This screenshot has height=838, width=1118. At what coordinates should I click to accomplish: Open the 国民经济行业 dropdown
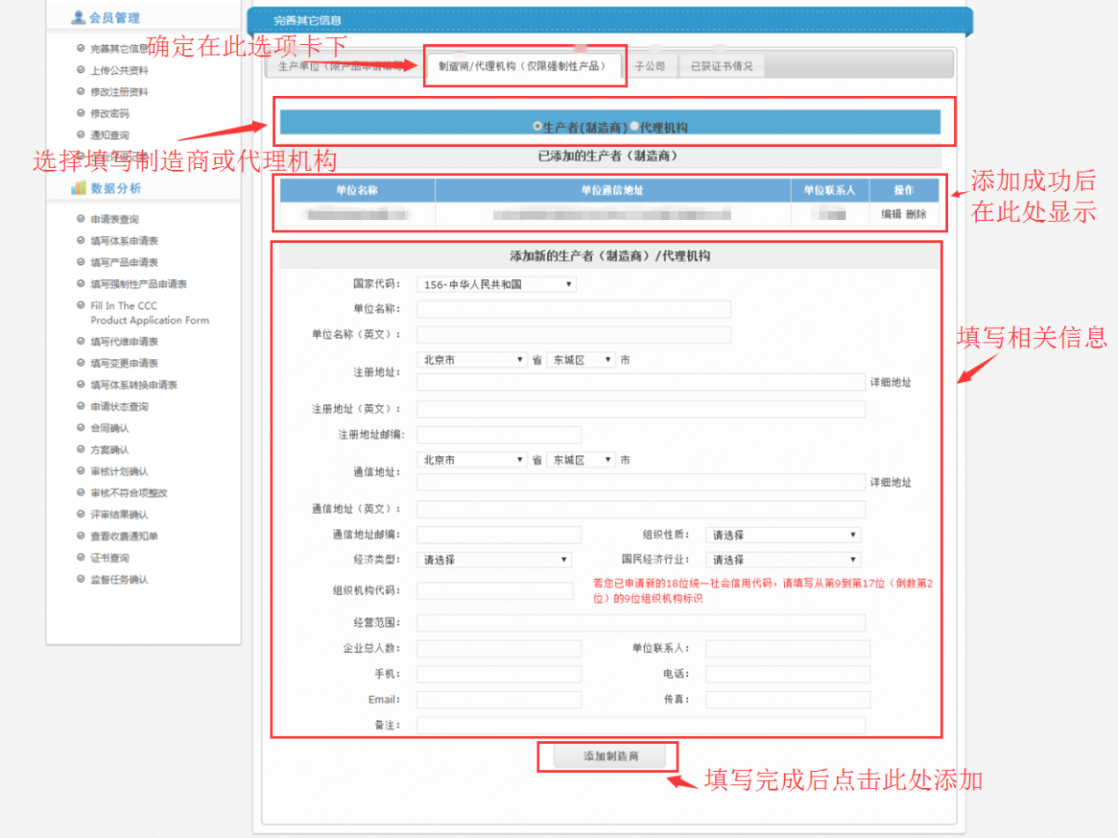tap(782, 560)
